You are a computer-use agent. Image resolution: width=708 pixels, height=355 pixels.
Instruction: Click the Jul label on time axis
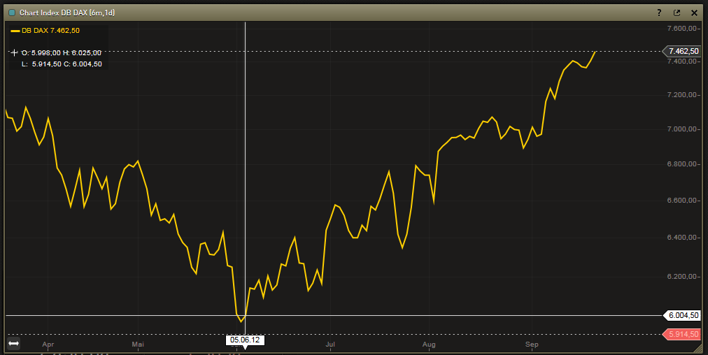click(x=330, y=345)
